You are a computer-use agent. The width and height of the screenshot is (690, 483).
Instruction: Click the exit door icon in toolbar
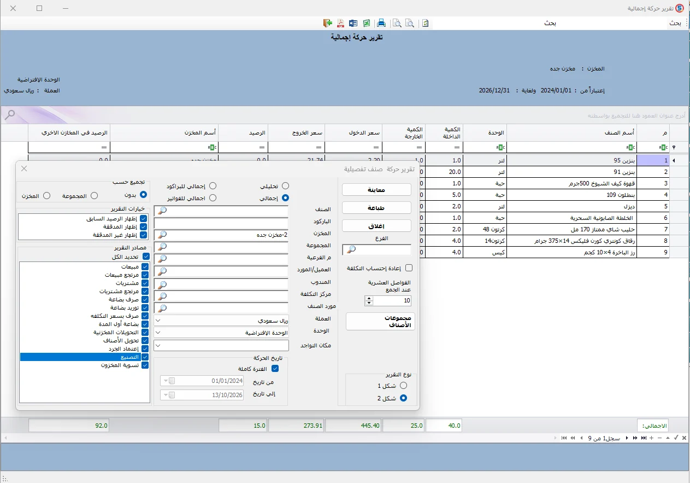pyautogui.click(x=328, y=23)
